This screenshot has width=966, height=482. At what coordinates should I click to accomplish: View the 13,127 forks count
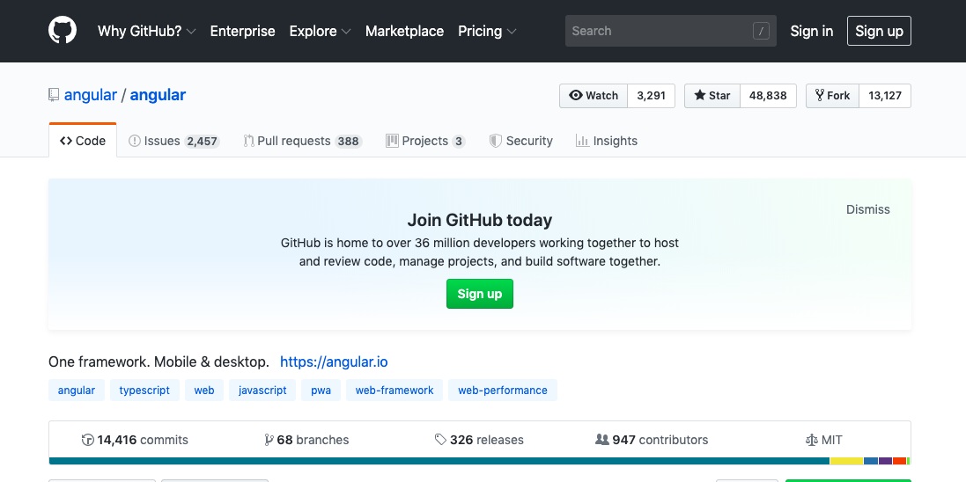point(885,95)
